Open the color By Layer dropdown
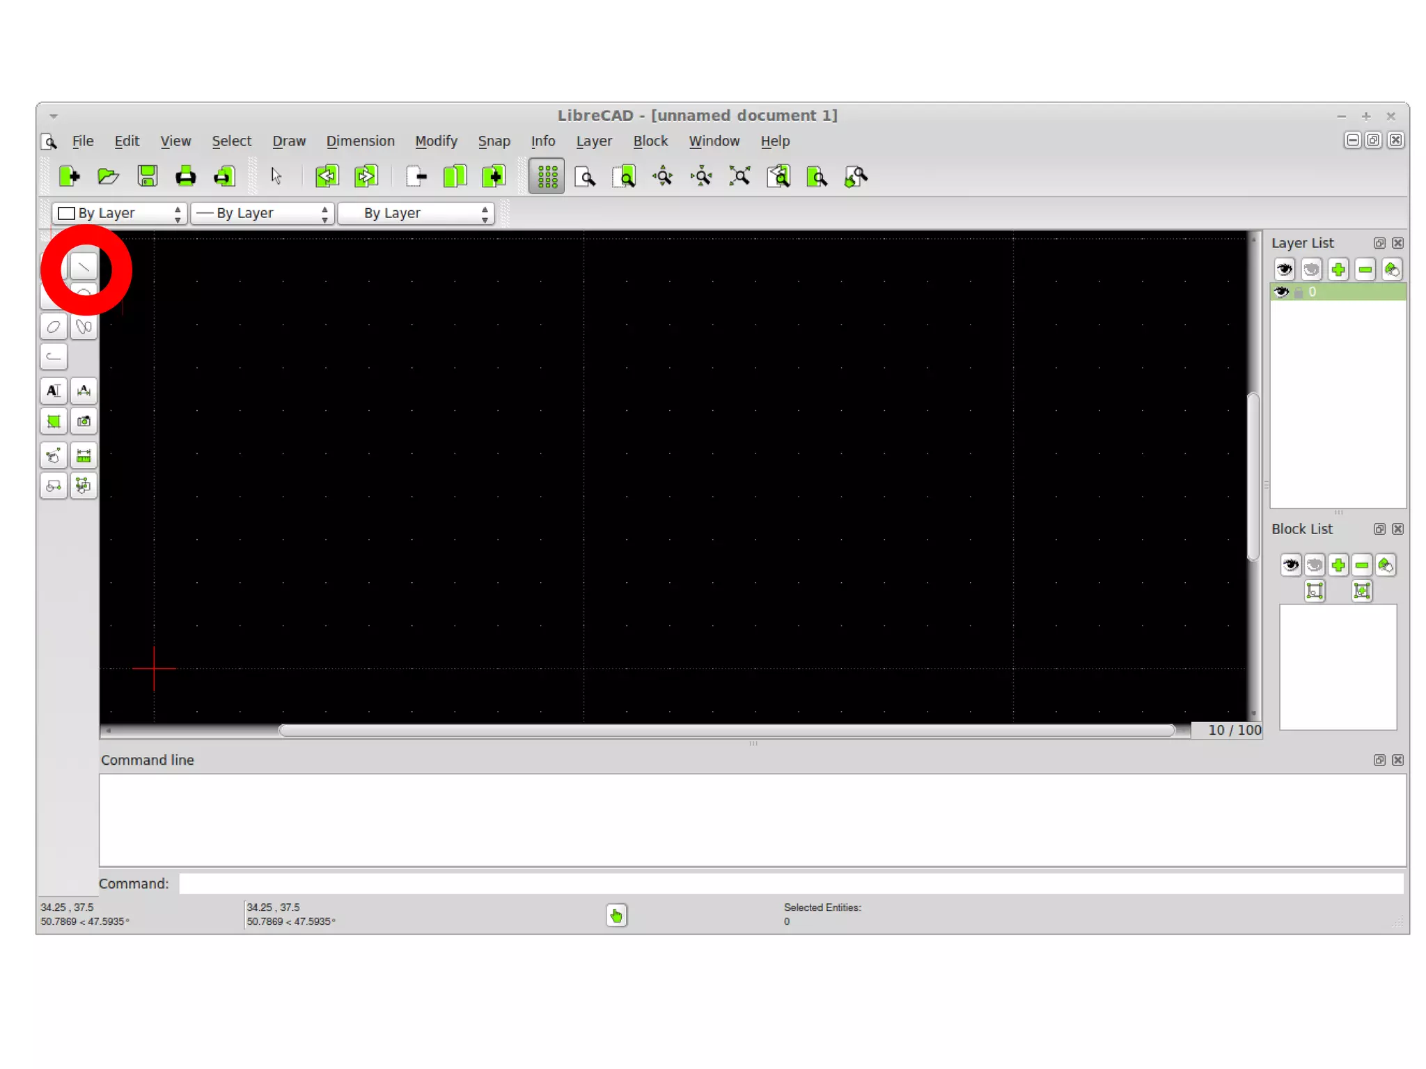 [120, 213]
